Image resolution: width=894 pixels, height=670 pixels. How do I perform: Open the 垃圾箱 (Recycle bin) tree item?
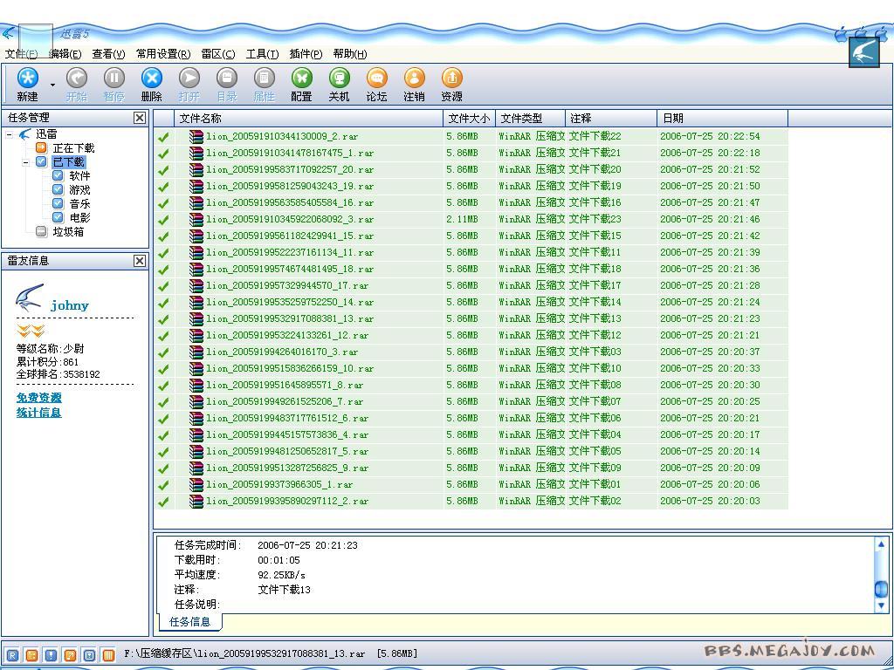(68, 231)
